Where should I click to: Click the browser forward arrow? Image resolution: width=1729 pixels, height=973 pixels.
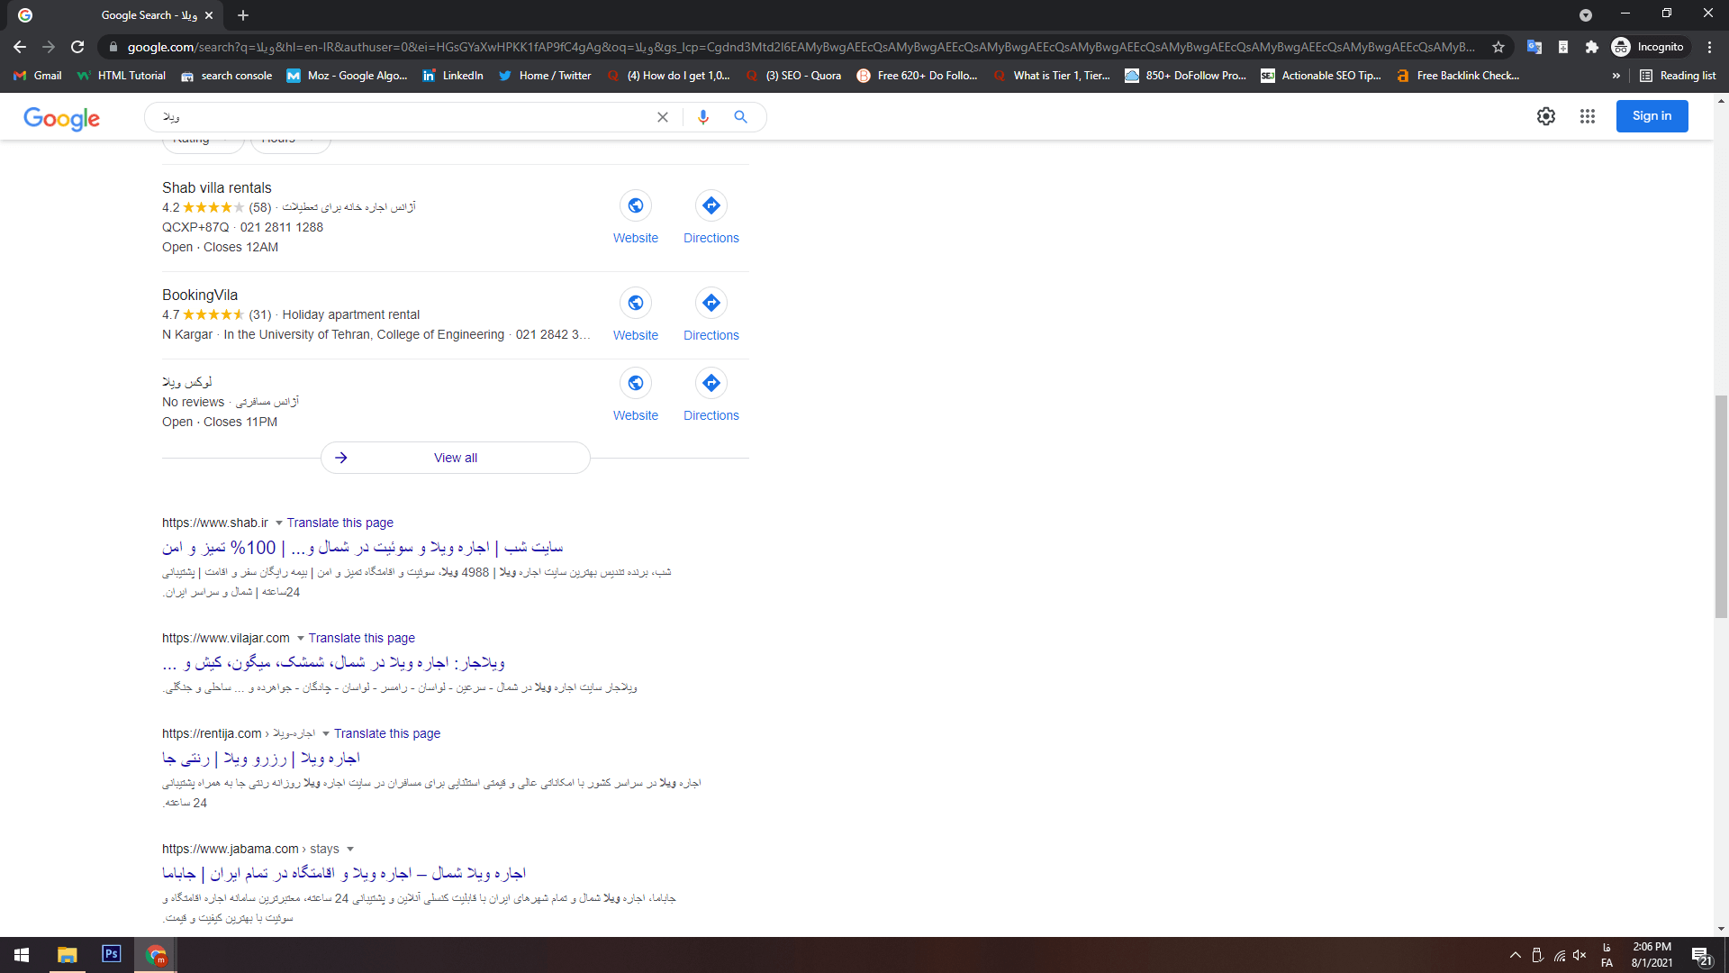49,47
